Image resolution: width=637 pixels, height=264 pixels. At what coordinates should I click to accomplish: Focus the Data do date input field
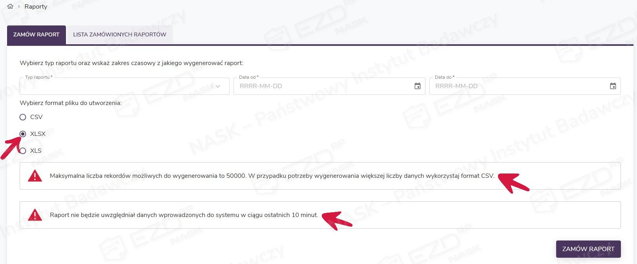(518, 86)
